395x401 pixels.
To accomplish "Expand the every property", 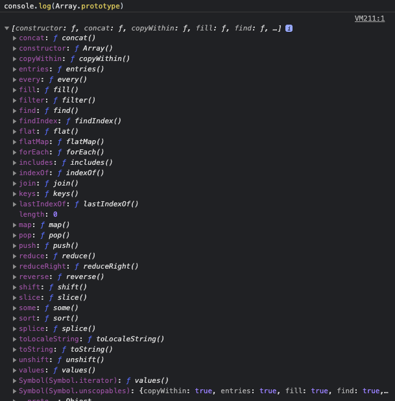I will [x=14, y=80].
